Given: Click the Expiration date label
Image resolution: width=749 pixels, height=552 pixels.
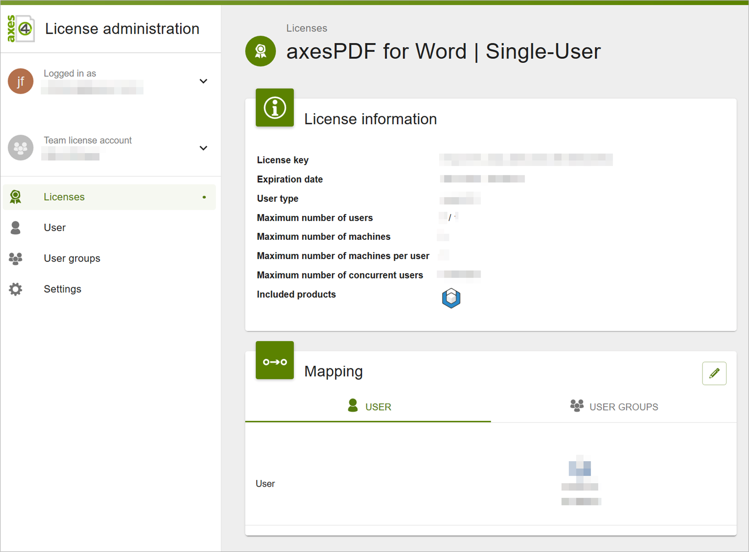Looking at the screenshot, I should [x=290, y=179].
